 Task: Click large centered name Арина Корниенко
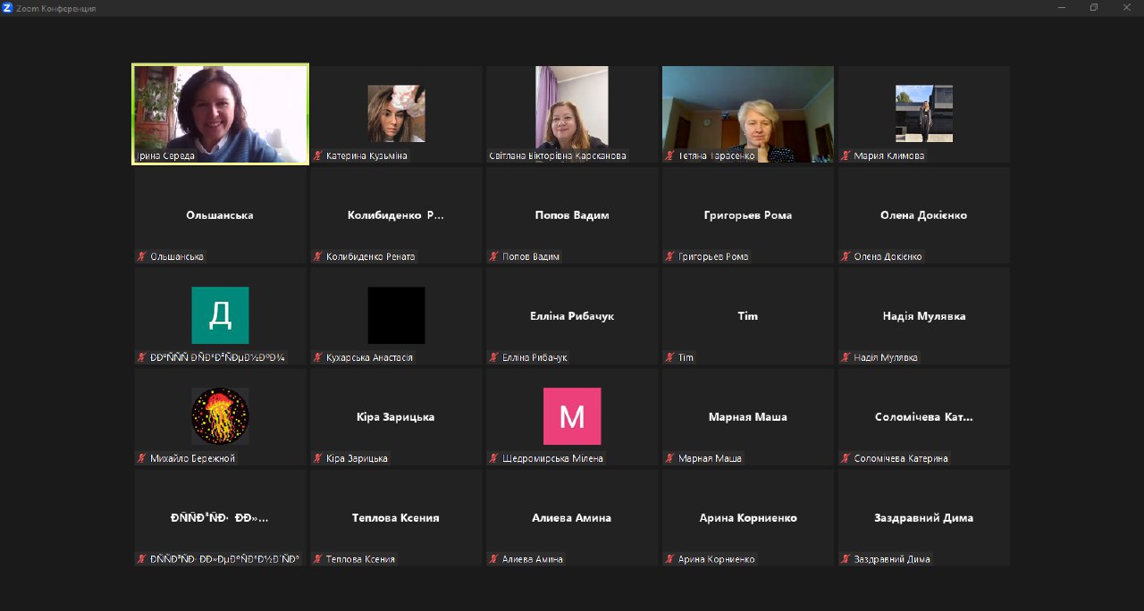(748, 518)
